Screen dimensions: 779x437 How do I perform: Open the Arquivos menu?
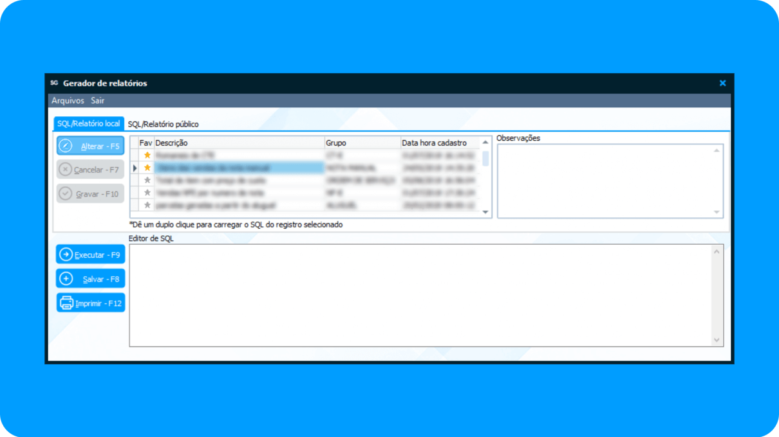tap(68, 101)
